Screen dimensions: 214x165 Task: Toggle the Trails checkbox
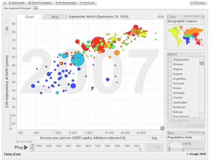[150, 147]
